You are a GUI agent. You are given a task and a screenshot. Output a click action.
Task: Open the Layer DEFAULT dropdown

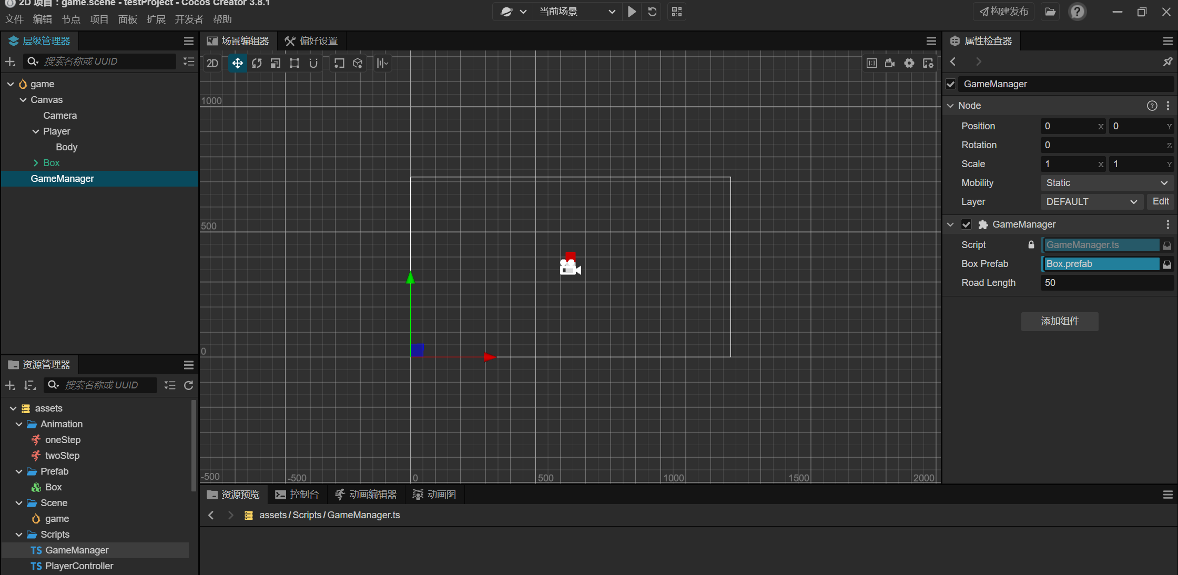(x=1091, y=202)
